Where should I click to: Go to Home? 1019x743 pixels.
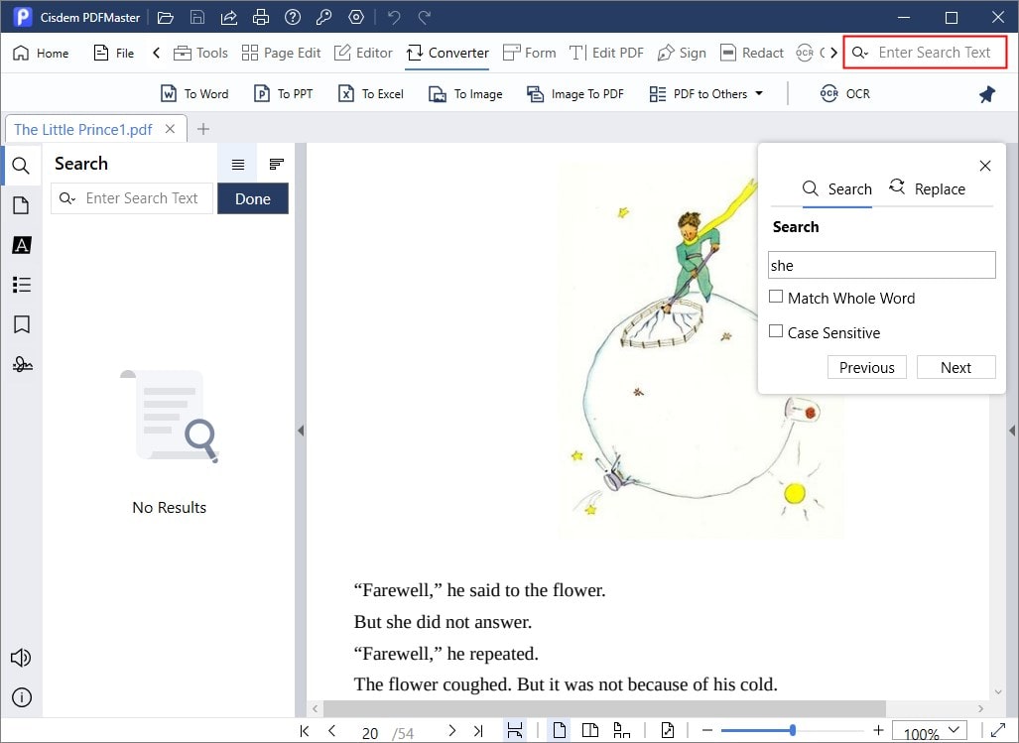click(41, 53)
